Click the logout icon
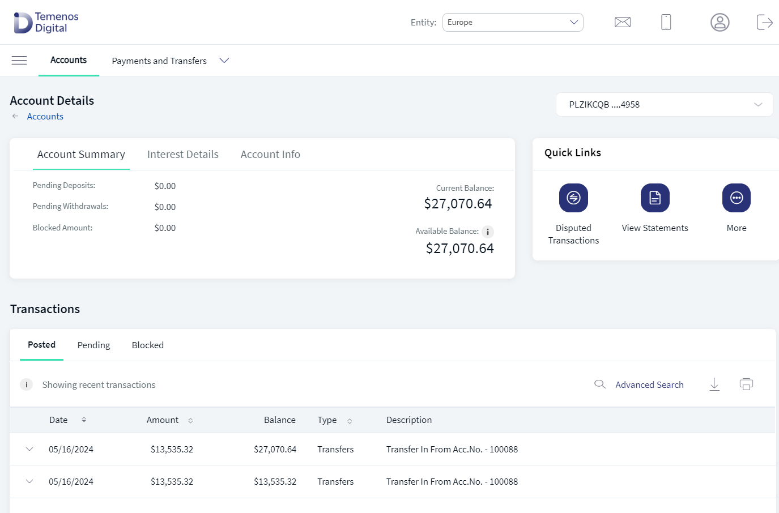The image size is (779, 513). pyautogui.click(x=764, y=22)
